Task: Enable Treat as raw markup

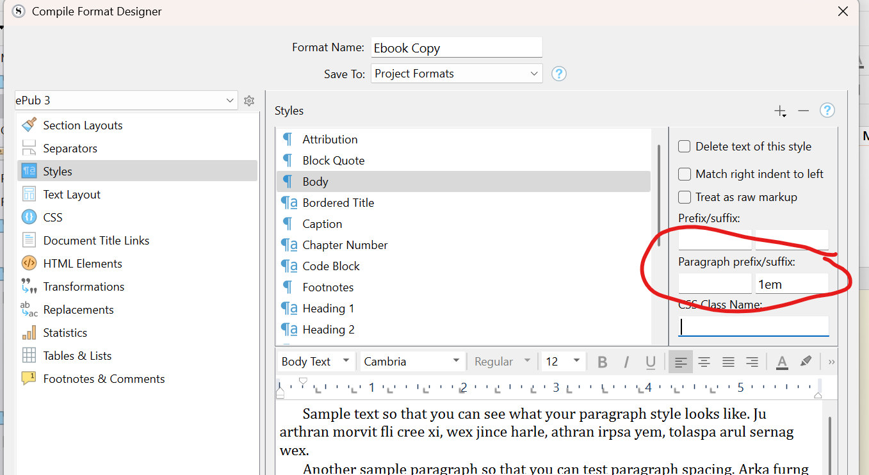Action: (685, 197)
